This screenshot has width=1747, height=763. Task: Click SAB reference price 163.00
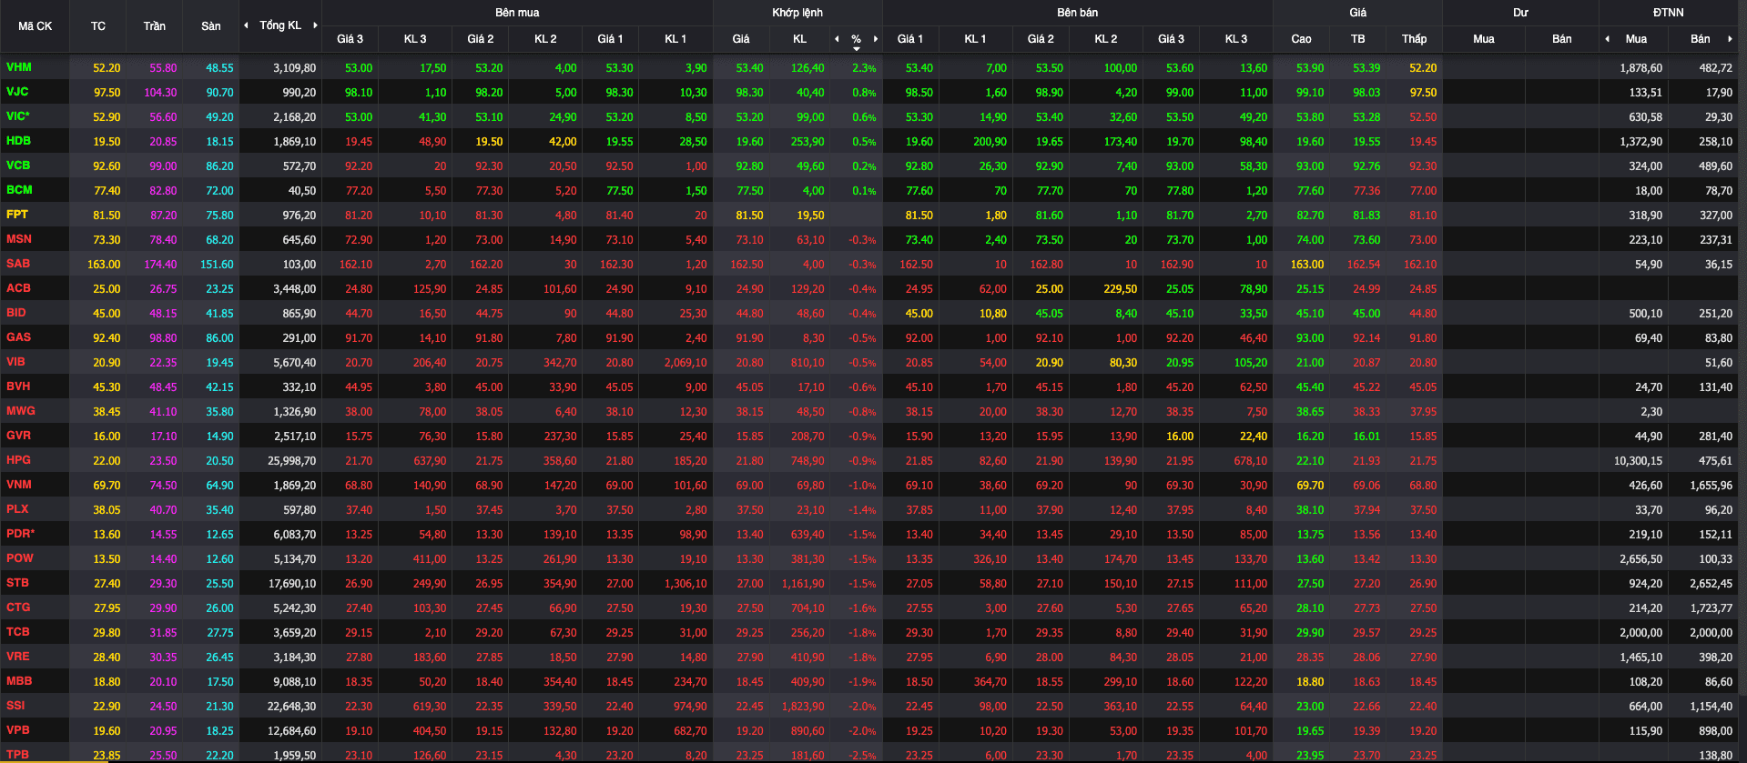(x=104, y=265)
